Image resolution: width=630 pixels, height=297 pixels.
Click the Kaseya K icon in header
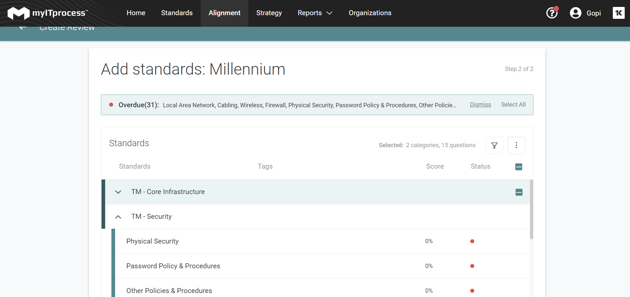point(618,13)
